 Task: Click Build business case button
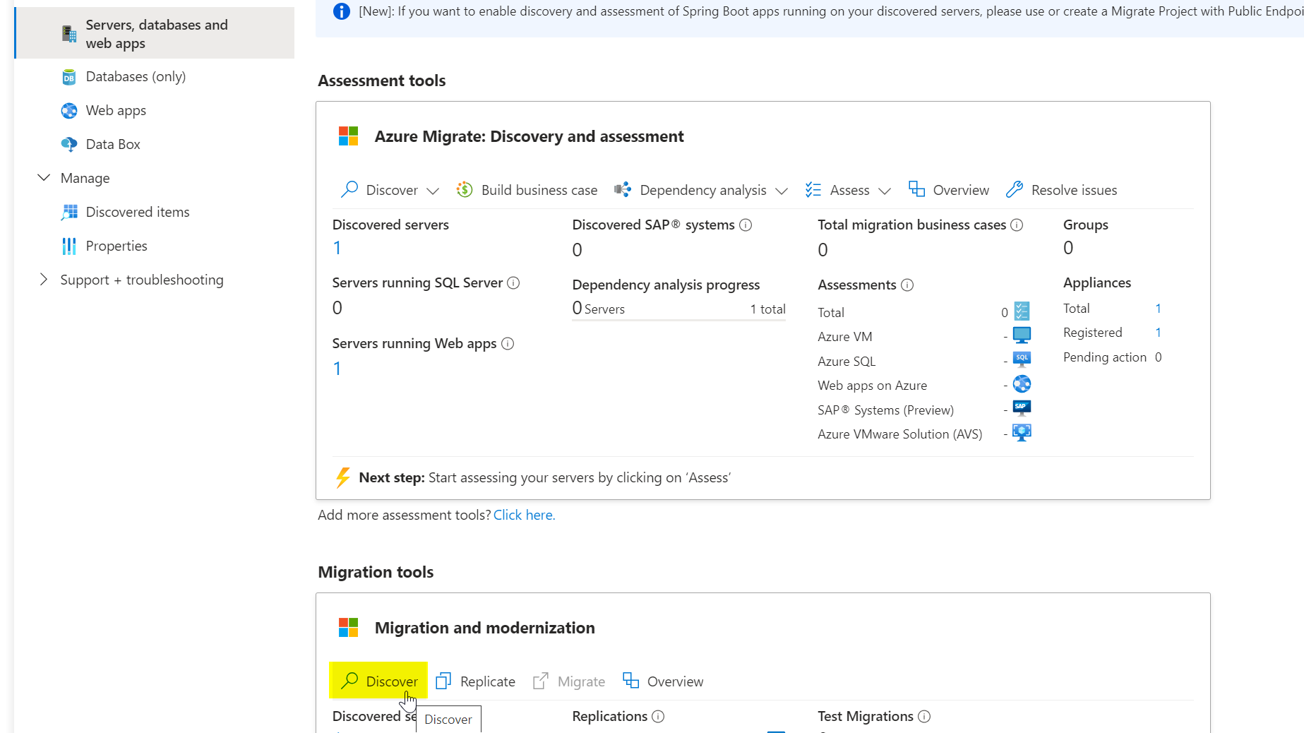(x=527, y=190)
